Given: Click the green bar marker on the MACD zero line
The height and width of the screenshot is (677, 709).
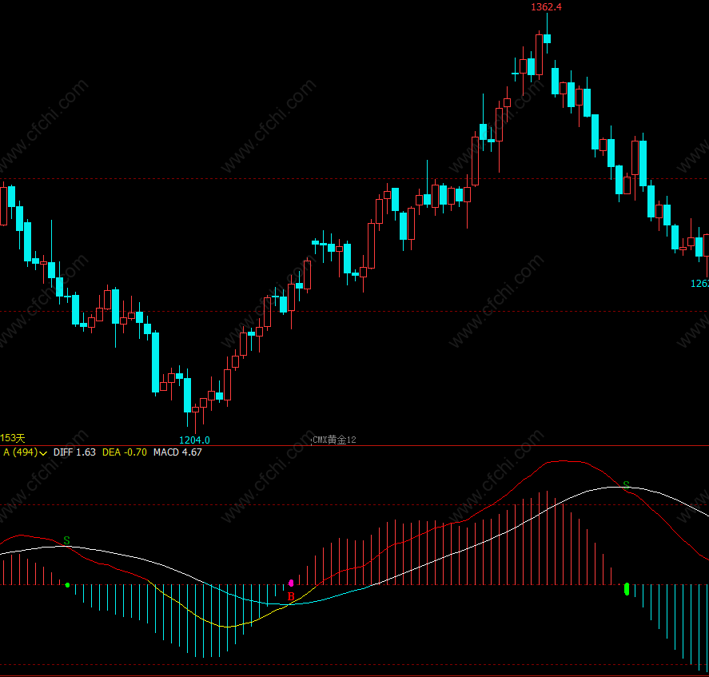Looking at the screenshot, I should coord(627,589).
